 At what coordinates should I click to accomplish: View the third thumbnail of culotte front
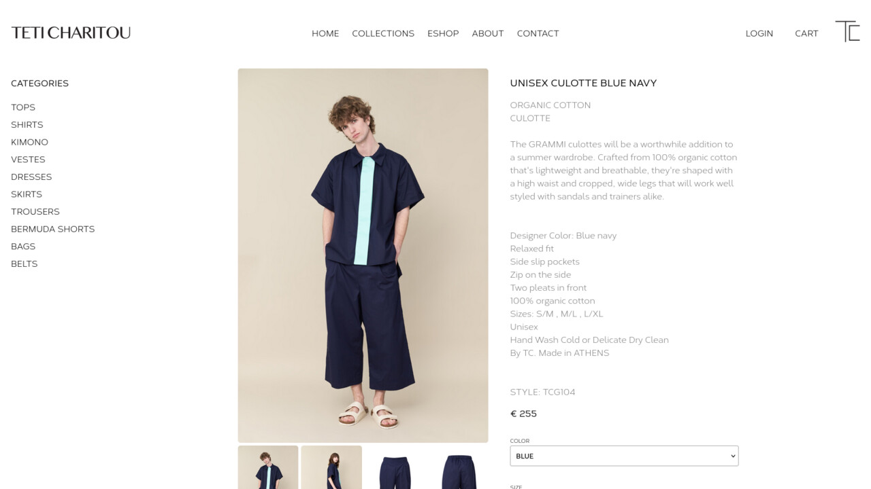(395, 467)
